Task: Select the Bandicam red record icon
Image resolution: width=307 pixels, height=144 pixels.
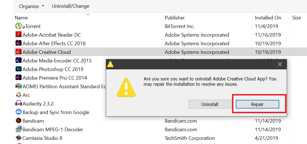Action: click(x=18, y=121)
